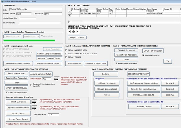Select grid row marker for DOSSENA
Viewport: 181px width, 128px height.
pos(69,11)
